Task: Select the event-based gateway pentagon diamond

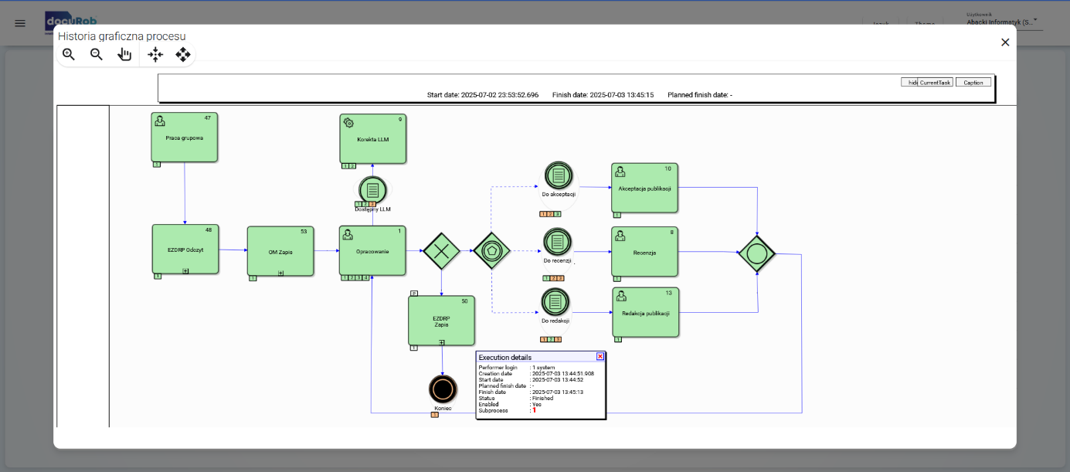Action: click(491, 250)
